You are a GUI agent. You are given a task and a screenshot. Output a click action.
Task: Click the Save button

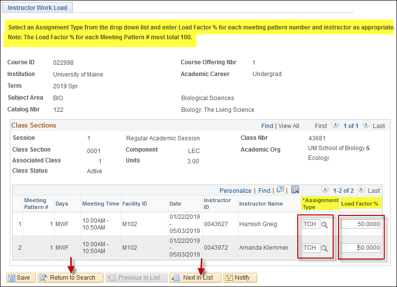21,278
